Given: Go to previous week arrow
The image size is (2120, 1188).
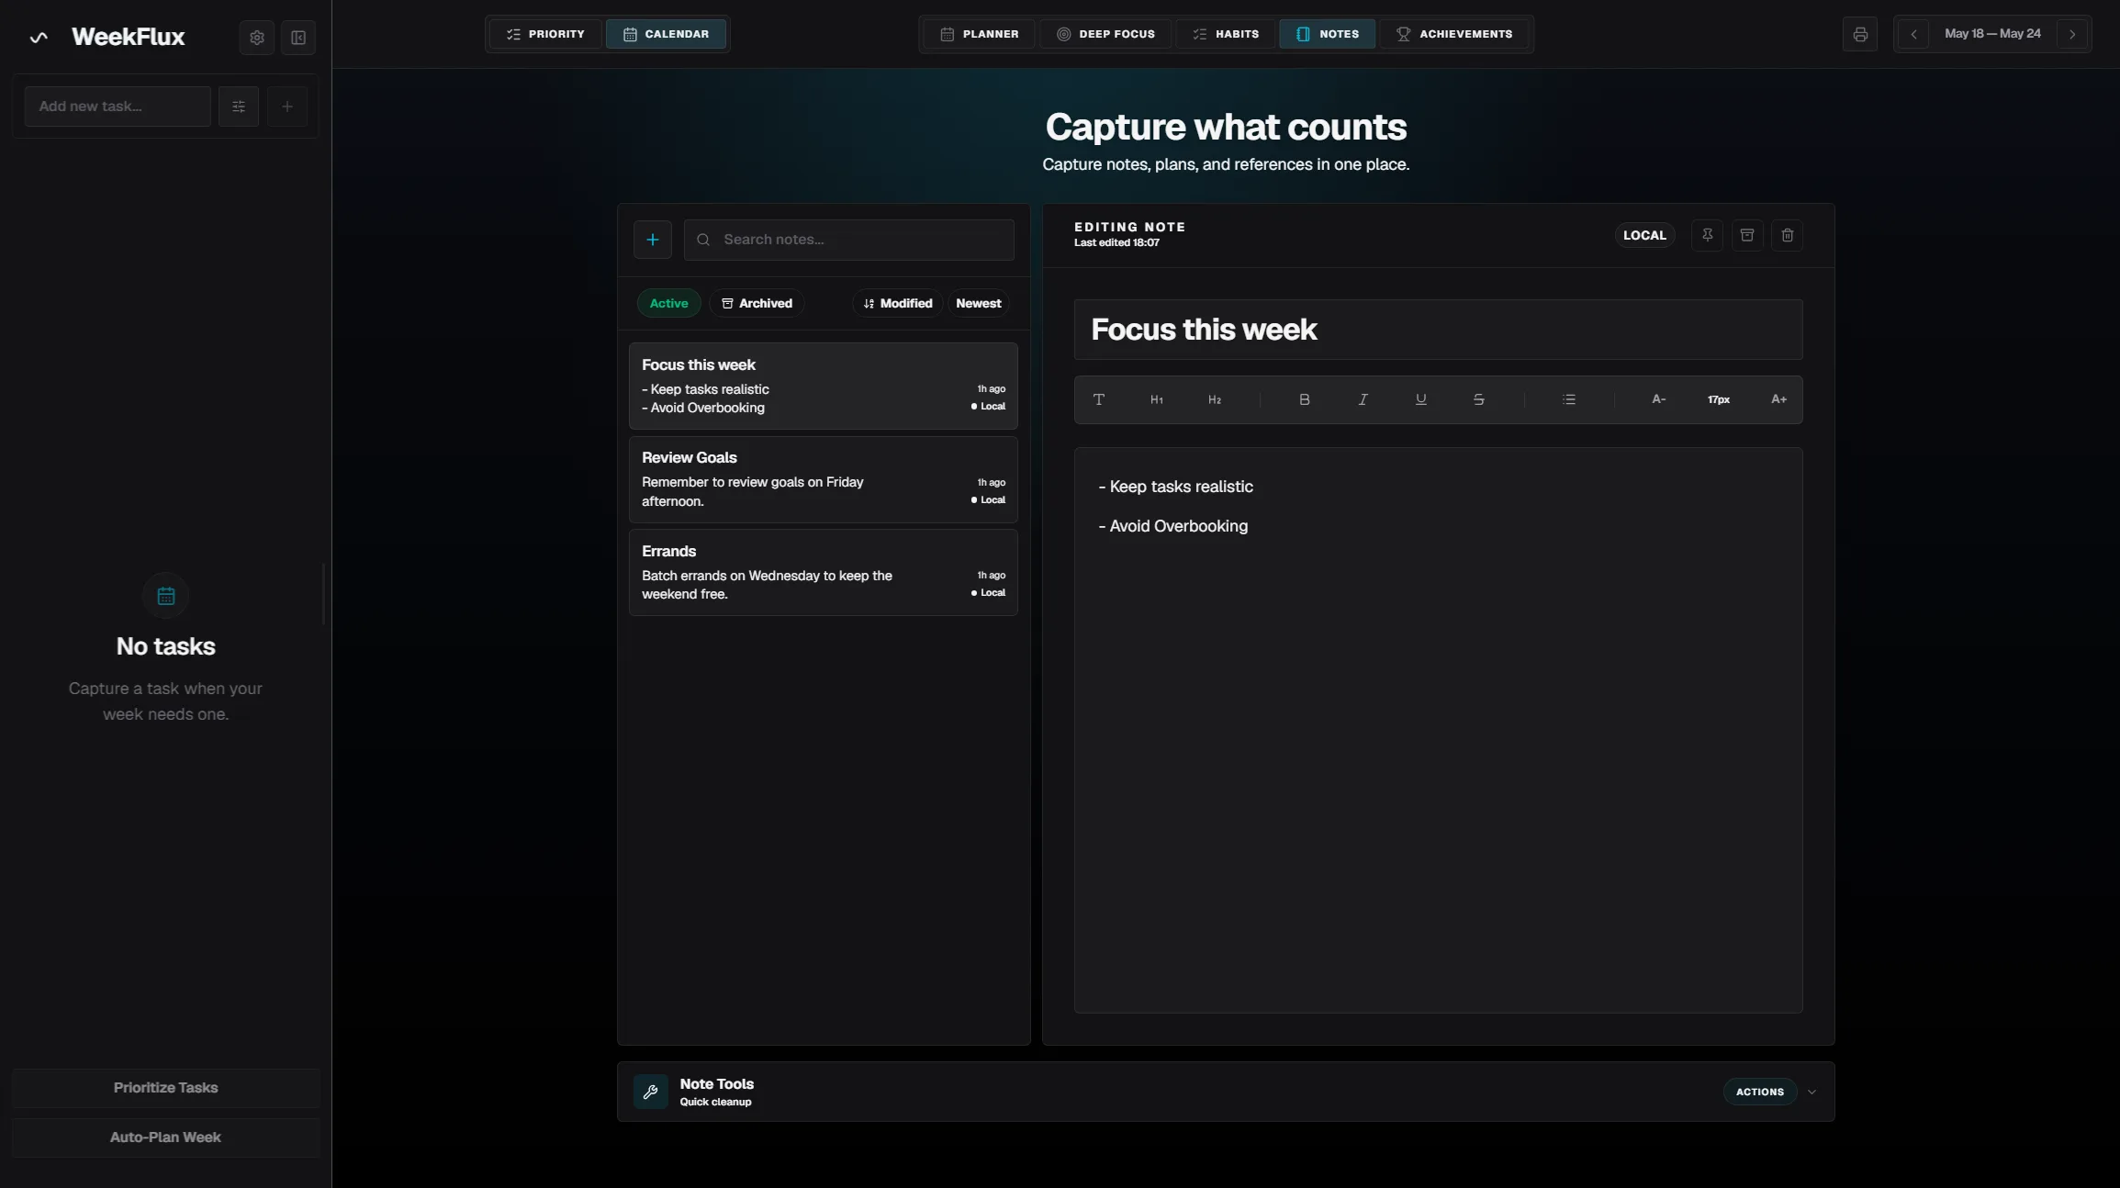Looking at the screenshot, I should point(1913,34).
